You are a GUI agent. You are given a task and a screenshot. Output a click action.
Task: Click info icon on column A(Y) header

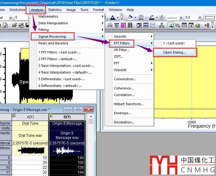point(14,116)
